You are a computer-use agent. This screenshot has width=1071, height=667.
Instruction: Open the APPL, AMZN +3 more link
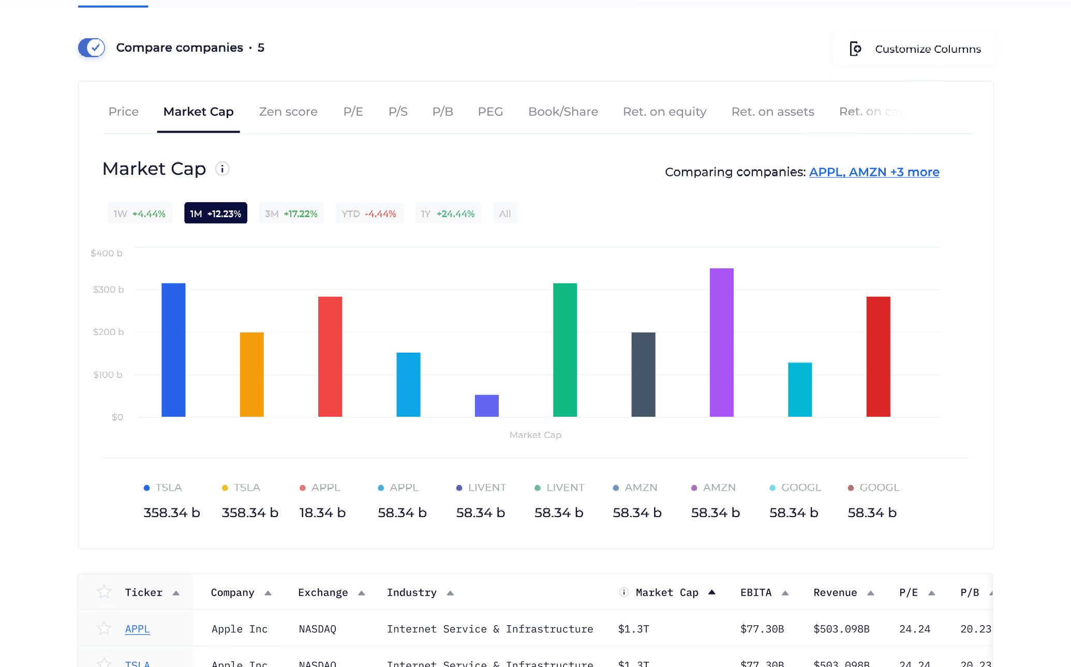pyautogui.click(x=874, y=172)
